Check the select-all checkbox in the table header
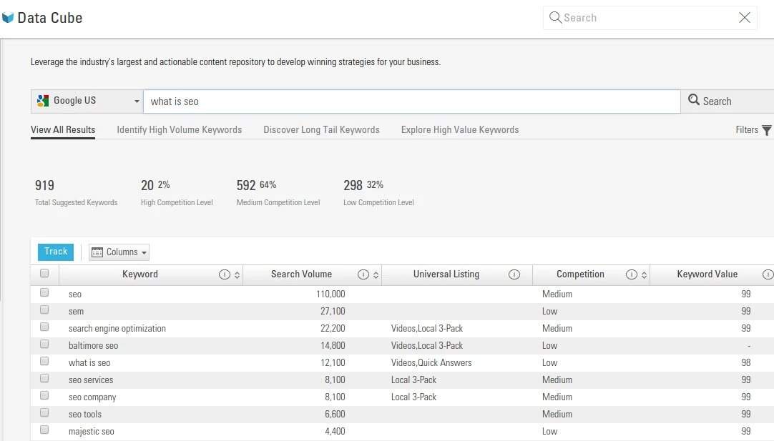 point(44,273)
